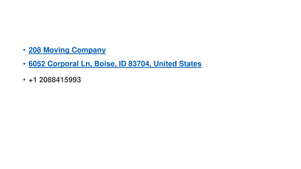This screenshot has height=169, width=301.
Task: Click the word 'United' in the address link
Action: pos(165,64)
